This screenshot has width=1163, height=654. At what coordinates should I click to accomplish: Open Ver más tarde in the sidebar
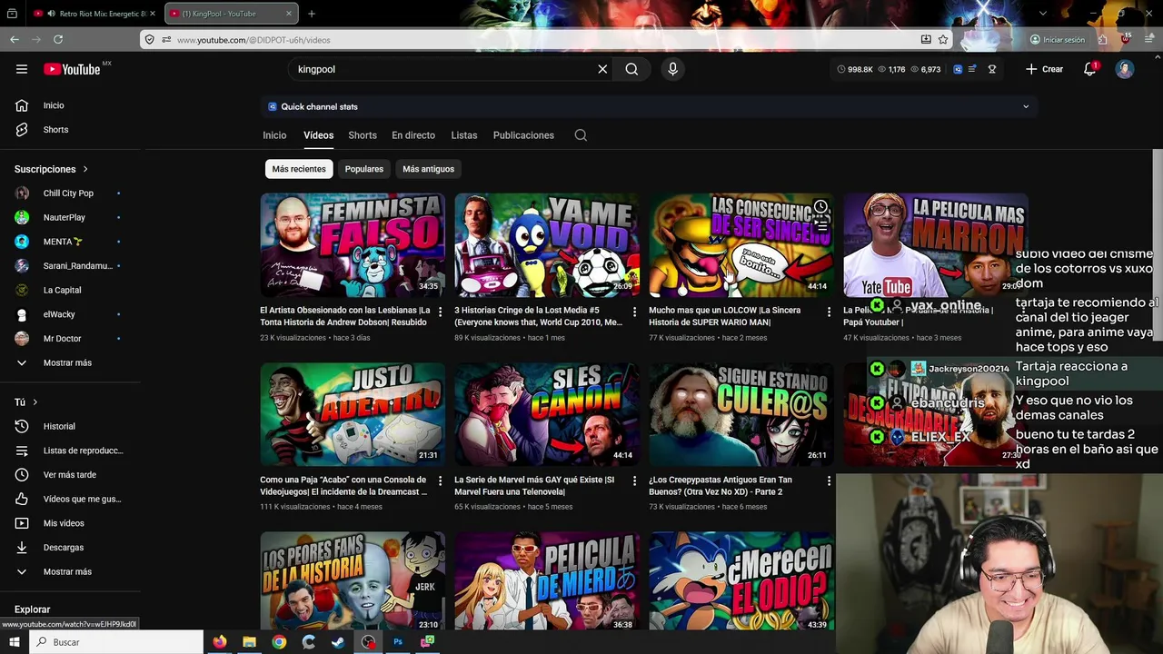point(70,475)
